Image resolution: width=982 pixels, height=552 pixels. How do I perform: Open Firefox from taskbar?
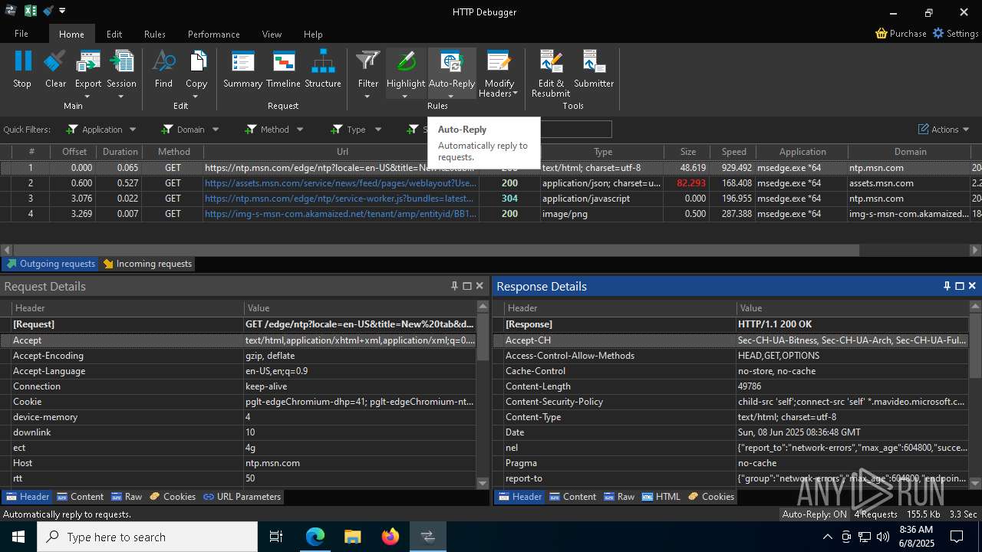tap(390, 537)
